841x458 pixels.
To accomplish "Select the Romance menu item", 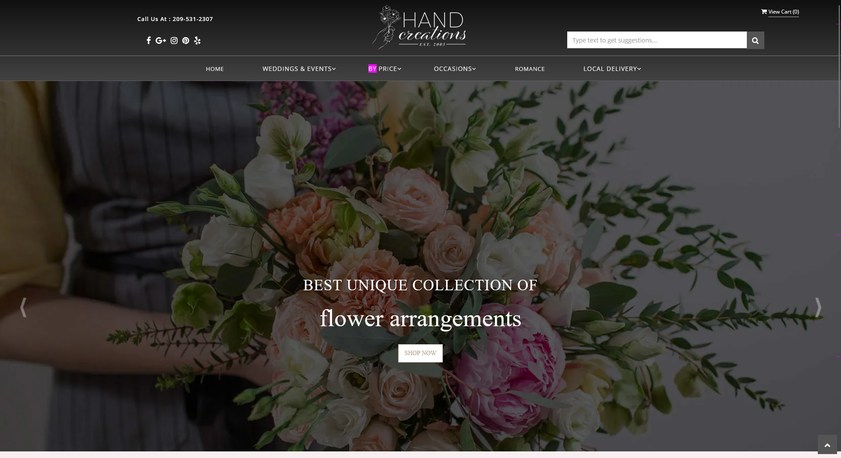I will click(530, 69).
